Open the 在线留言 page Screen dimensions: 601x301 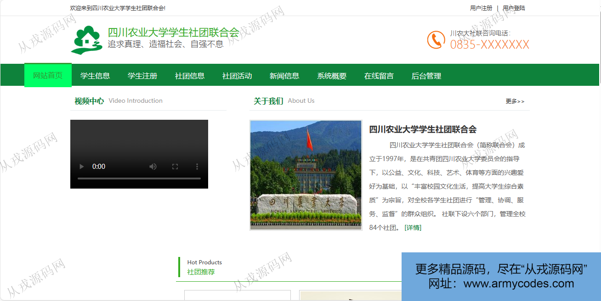coord(379,76)
